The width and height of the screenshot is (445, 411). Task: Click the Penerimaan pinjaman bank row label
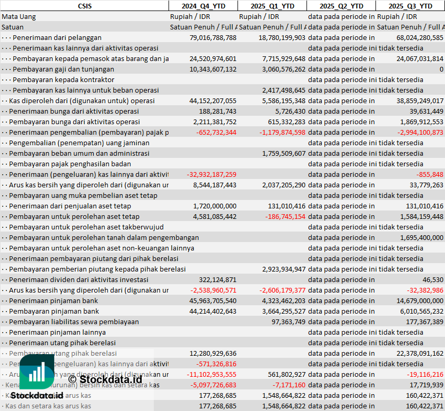pos(54,300)
